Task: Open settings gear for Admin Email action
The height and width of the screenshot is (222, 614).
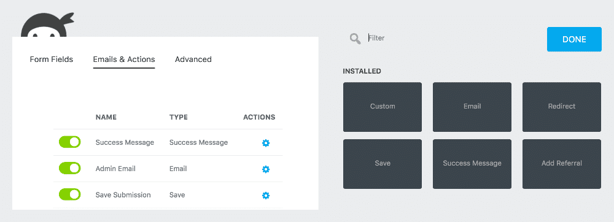Action: pyautogui.click(x=265, y=169)
